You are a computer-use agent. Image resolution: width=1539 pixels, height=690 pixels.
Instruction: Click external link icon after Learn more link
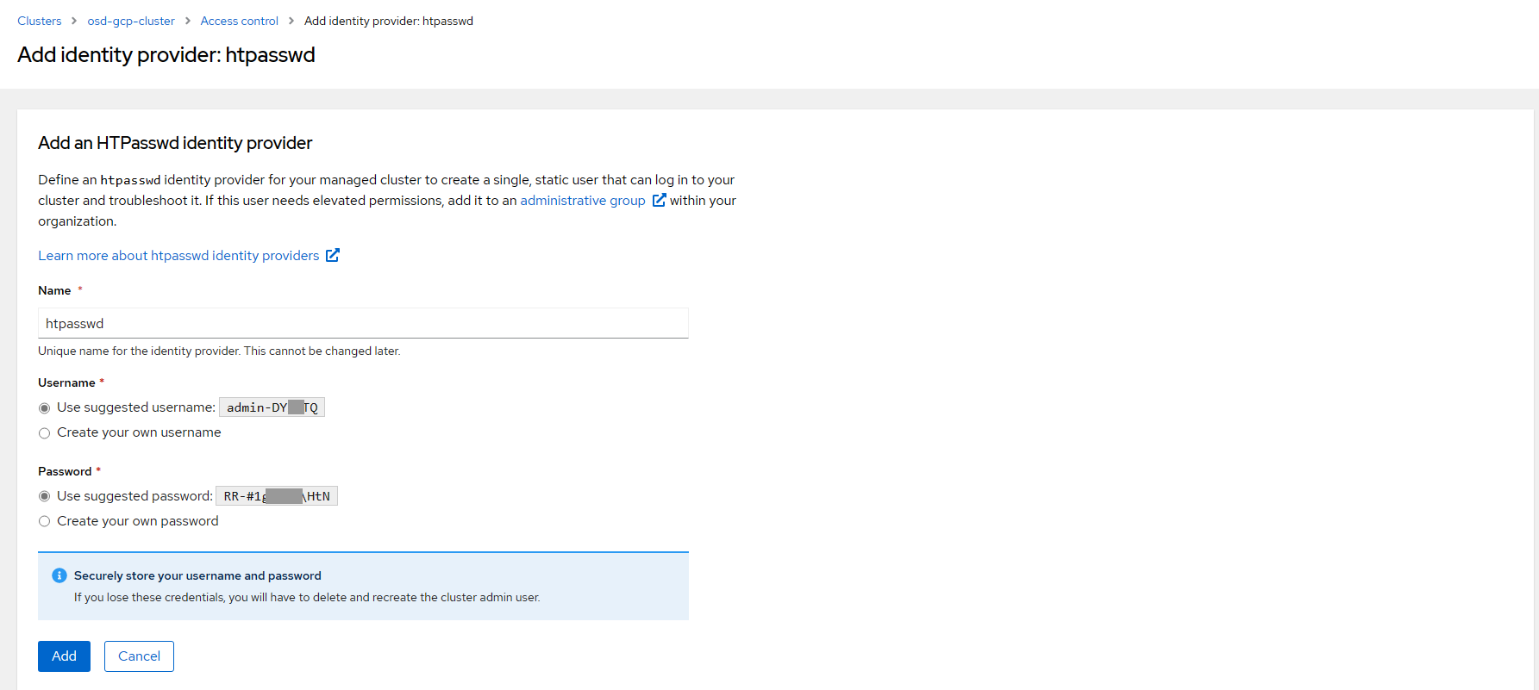coord(333,255)
